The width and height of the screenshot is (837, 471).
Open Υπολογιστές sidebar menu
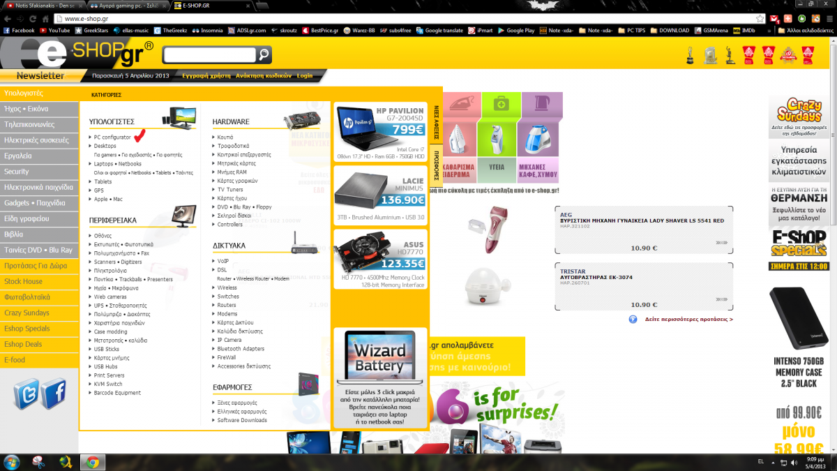pos(39,93)
